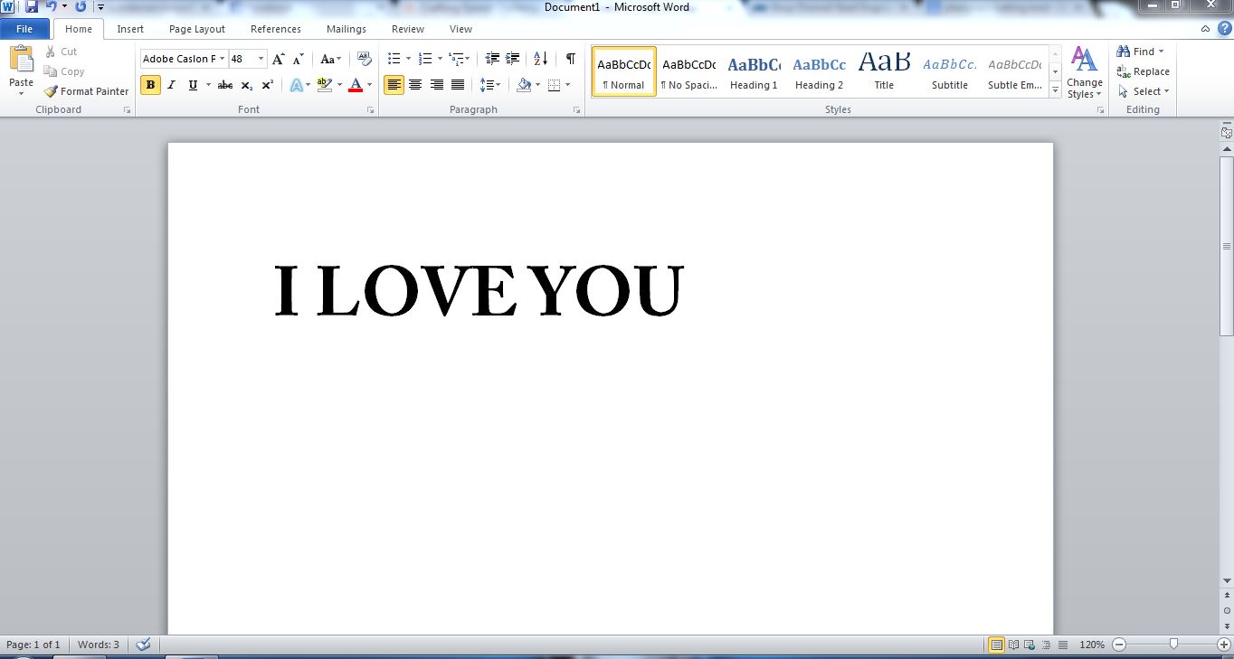Screen dimensions: 1234x659
Task: Click the Redo icon in the title bar
Action: 81,6
